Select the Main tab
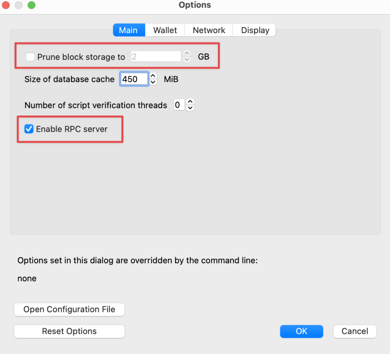Image resolution: width=390 pixels, height=354 pixels. [x=128, y=30]
